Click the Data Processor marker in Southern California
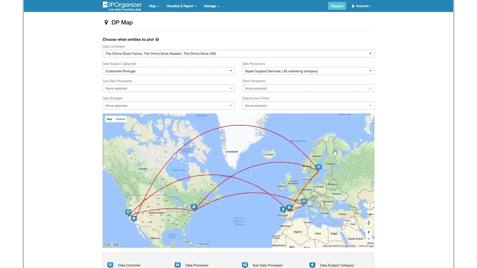The height and width of the screenshot is (268, 477). point(134,218)
